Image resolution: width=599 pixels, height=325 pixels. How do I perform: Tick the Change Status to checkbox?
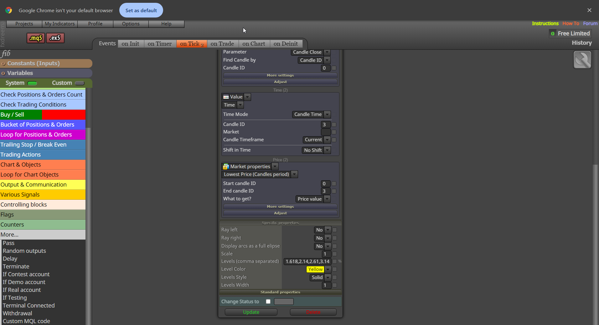(x=268, y=302)
